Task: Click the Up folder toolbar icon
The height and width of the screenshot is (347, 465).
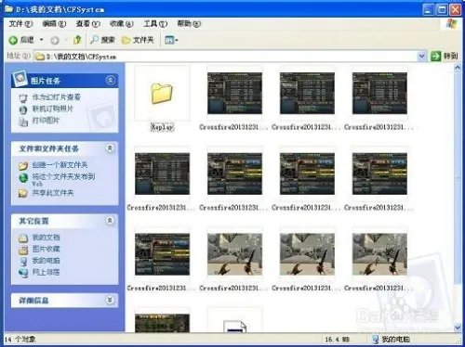Action: click(x=77, y=40)
